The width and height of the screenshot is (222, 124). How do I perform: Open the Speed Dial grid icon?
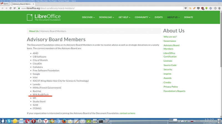tap(15, 8)
